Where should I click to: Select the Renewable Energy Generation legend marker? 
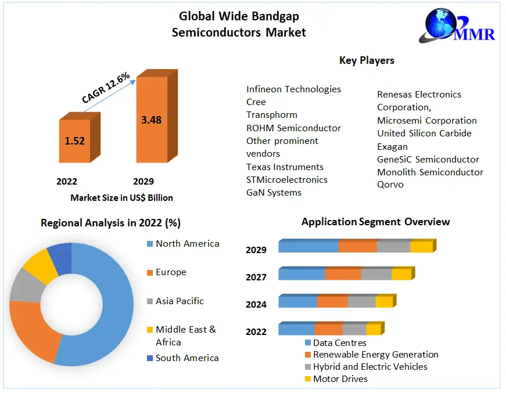click(x=308, y=355)
